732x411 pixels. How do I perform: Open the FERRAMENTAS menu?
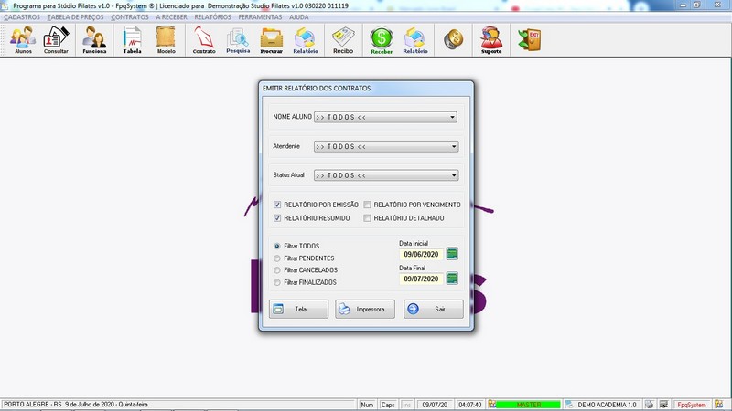click(x=260, y=17)
